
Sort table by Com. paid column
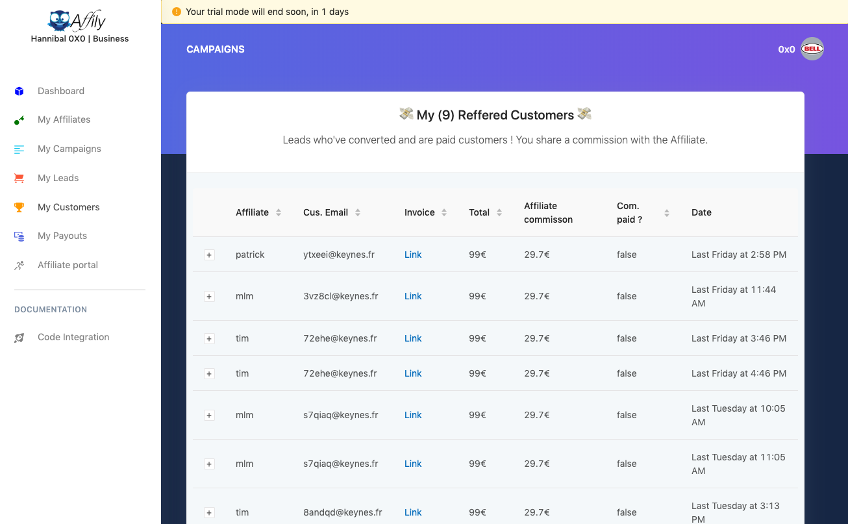pyautogui.click(x=667, y=212)
